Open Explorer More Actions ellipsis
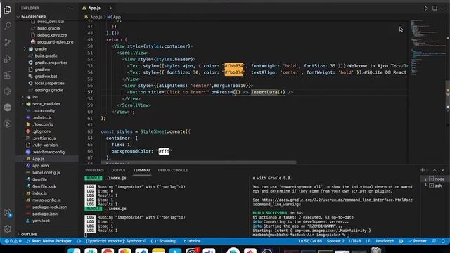 pos(71,8)
